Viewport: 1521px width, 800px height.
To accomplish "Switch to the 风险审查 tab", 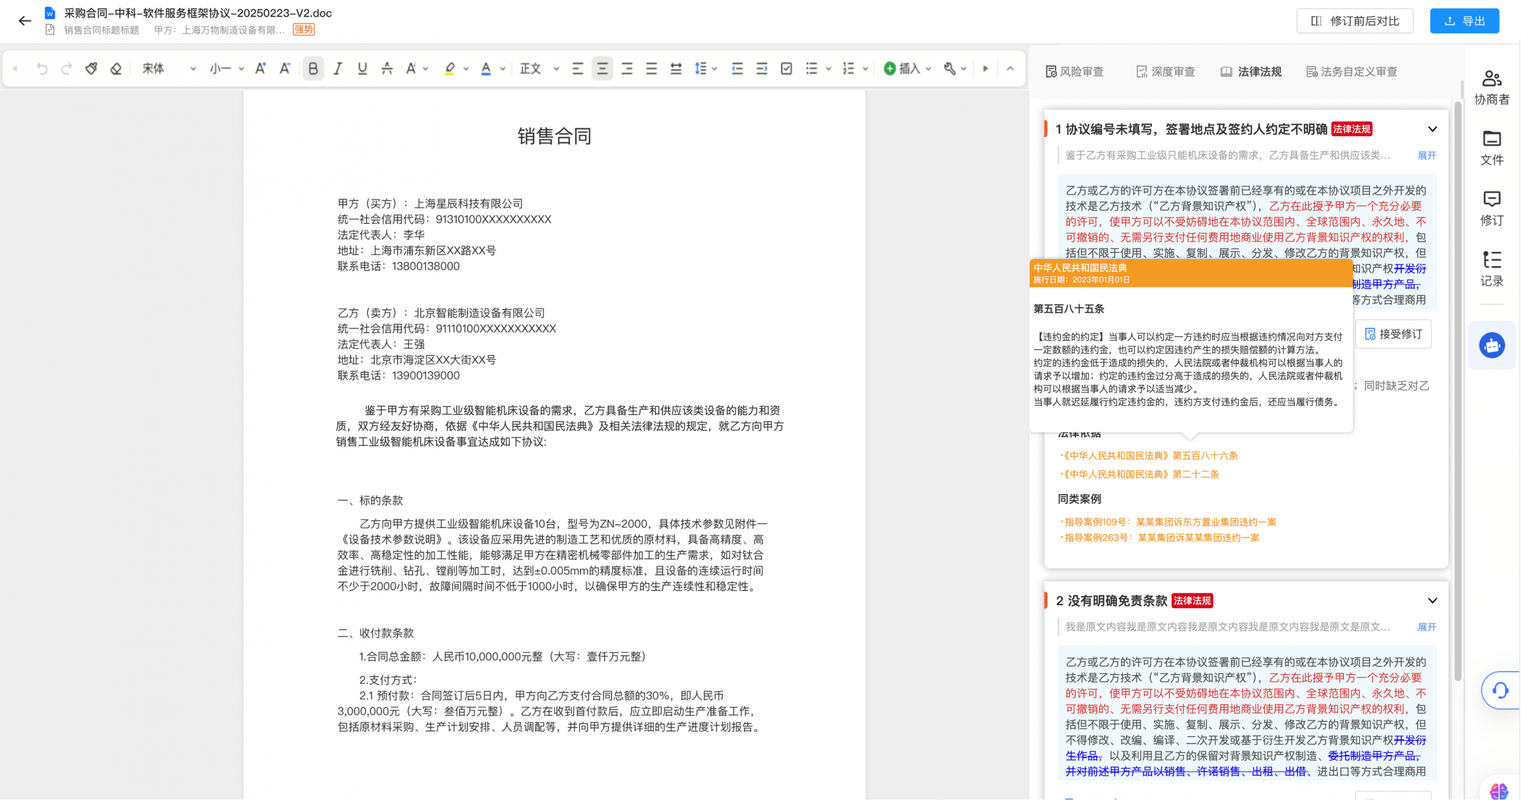I will pyautogui.click(x=1074, y=72).
